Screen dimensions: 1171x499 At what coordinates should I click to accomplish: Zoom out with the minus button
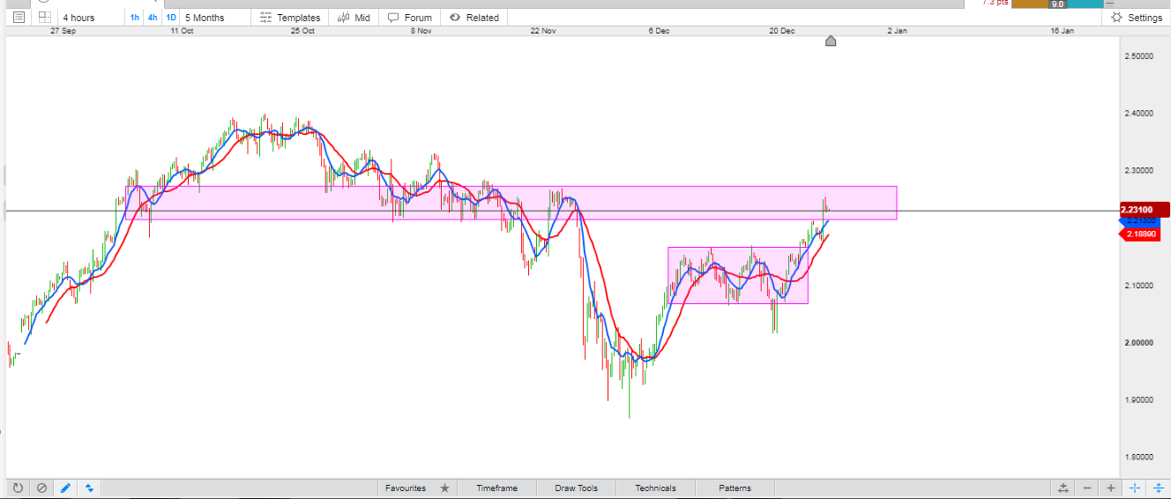[x=1087, y=488]
